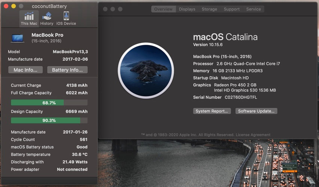Viewport: 319px width, 187px height.
Task: Select the This Mac toolbar icon
Action: click(x=29, y=18)
